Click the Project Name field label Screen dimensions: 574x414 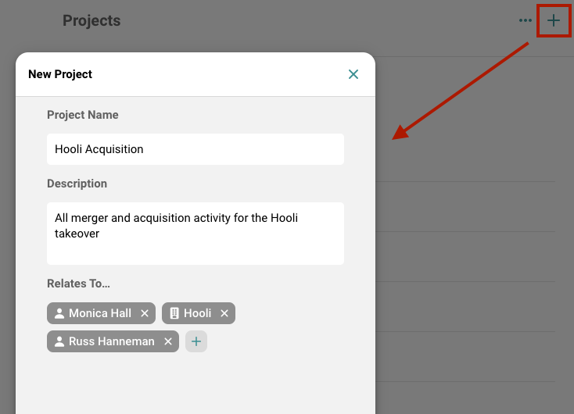[x=83, y=115]
